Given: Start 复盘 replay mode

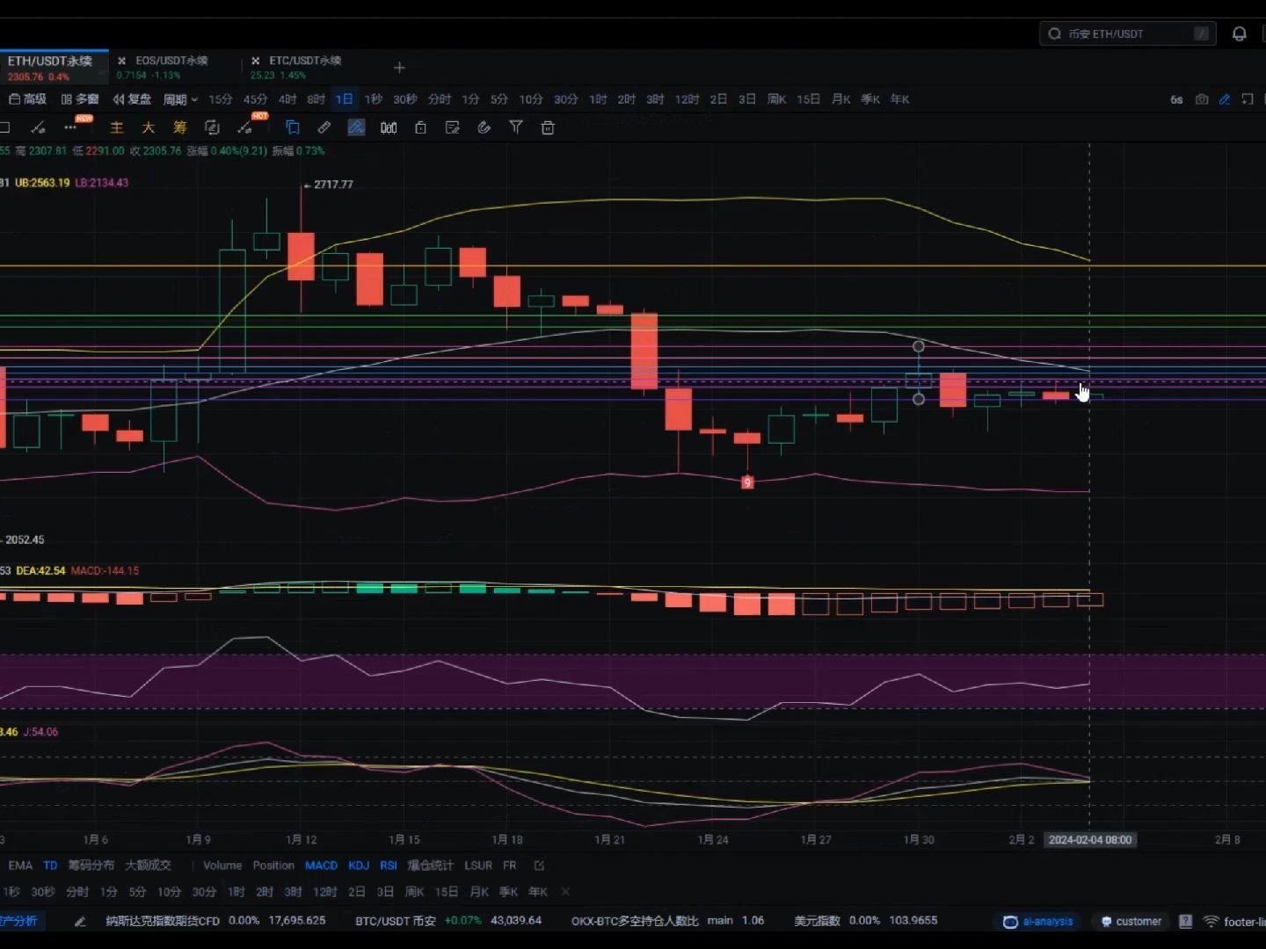Looking at the screenshot, I should (x=132, y=99).
